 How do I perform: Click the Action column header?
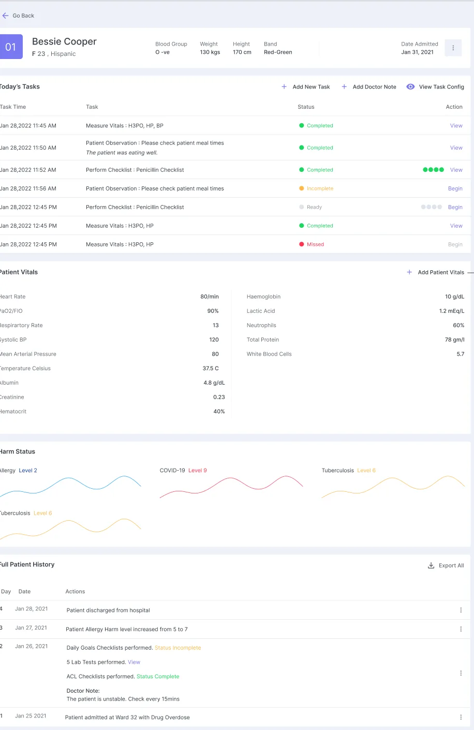pos(454,107)
